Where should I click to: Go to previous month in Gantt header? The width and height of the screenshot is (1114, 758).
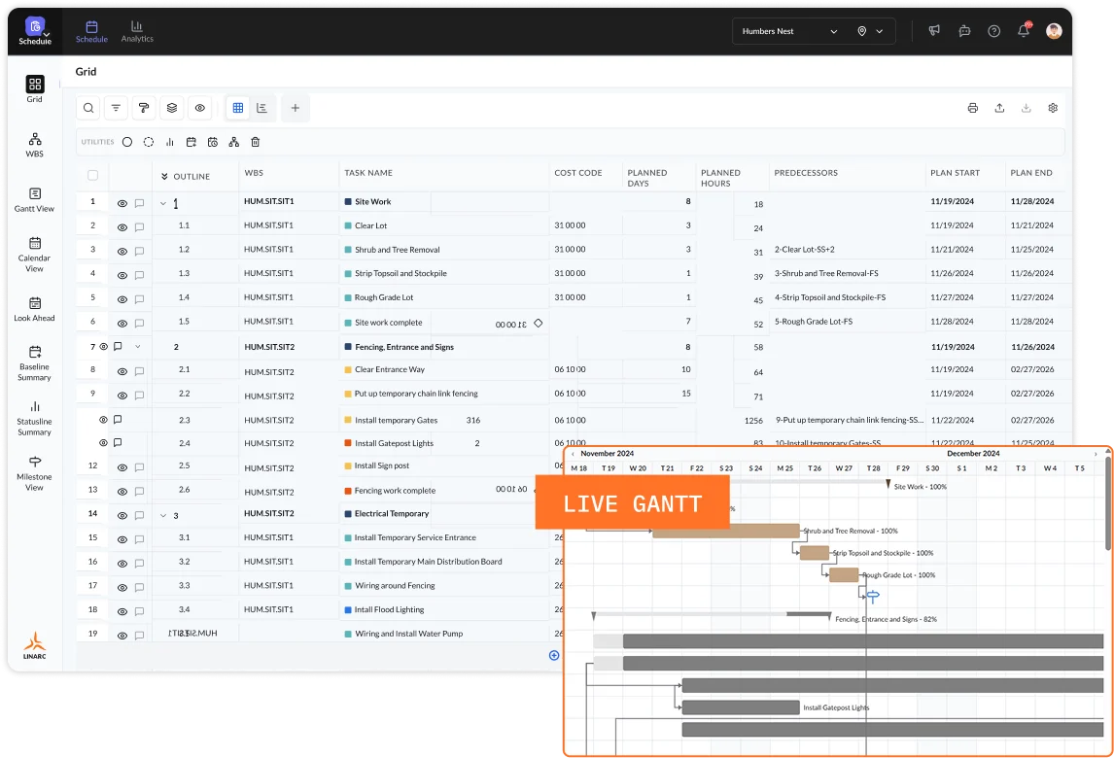573,454
